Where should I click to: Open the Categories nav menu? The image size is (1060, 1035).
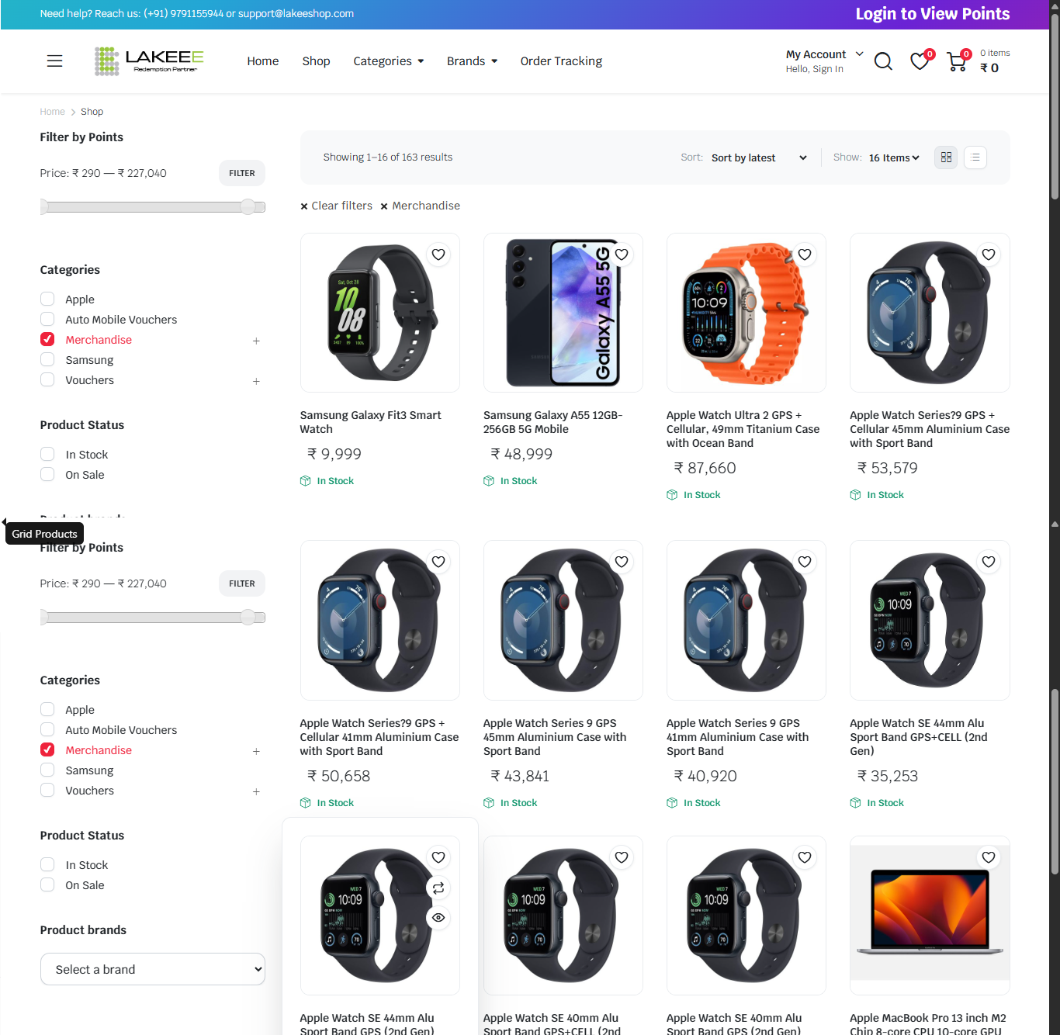(x=388, y=61)
